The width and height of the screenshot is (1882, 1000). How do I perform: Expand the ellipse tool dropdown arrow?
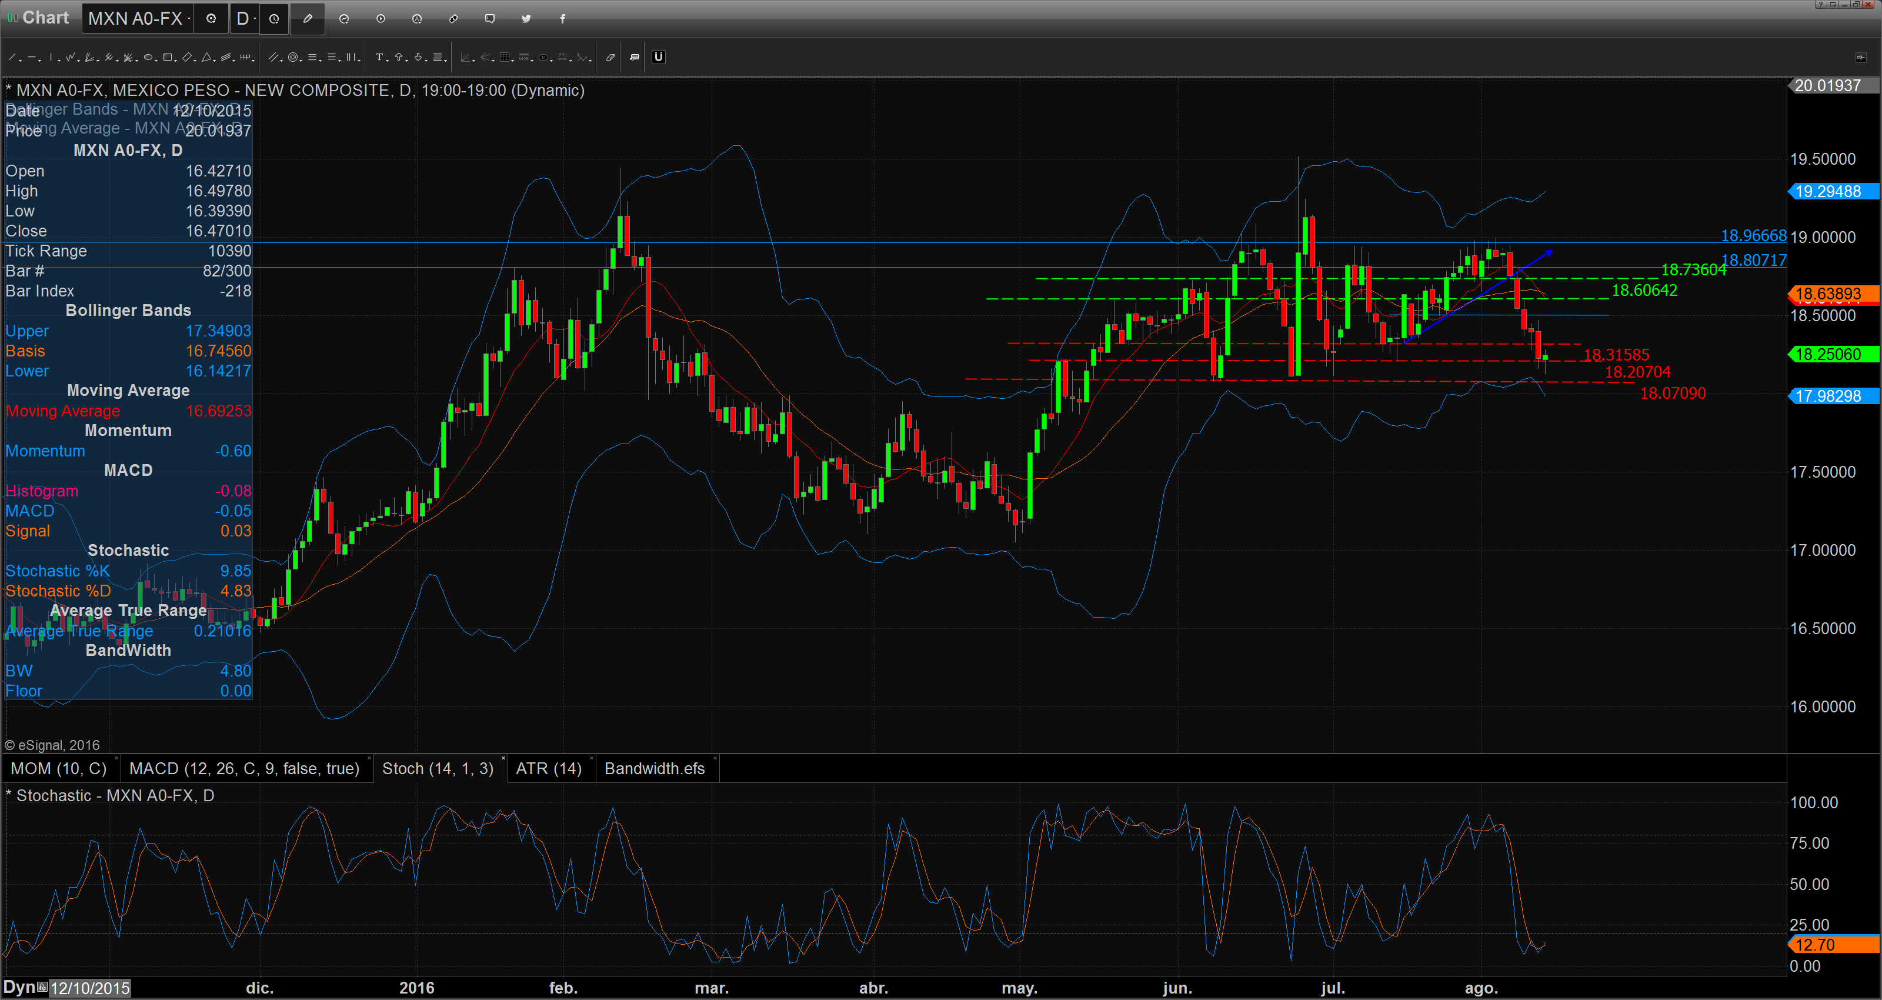pos(156,61)
